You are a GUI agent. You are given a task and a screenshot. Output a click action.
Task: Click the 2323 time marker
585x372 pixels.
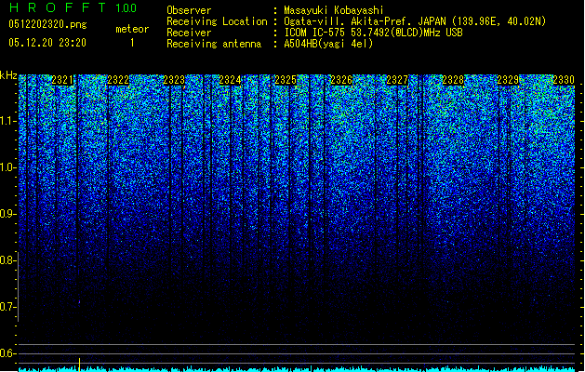point(174,80)
